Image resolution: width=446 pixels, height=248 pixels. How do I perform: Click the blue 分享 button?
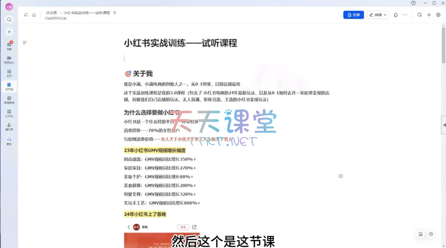[x=353, y=15]
